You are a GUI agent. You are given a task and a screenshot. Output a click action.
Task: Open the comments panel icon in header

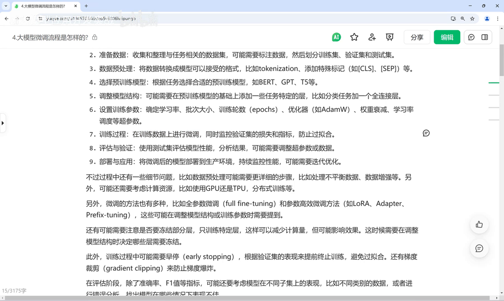point(471,37)
